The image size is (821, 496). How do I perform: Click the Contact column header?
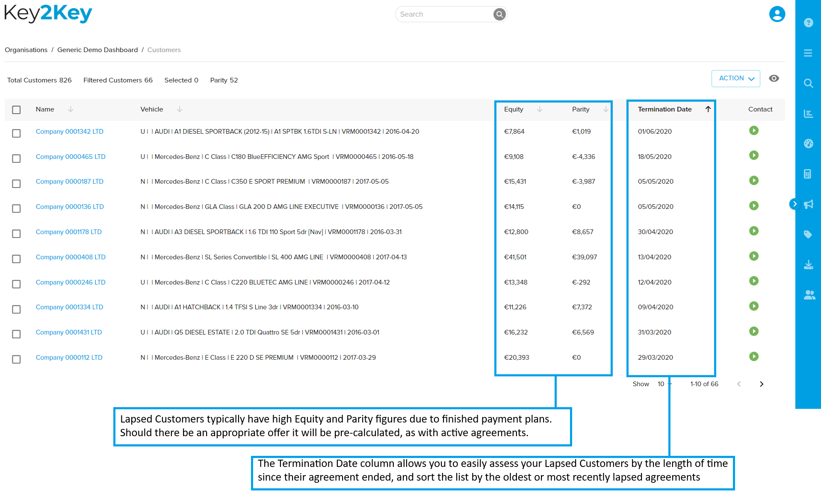760,109
